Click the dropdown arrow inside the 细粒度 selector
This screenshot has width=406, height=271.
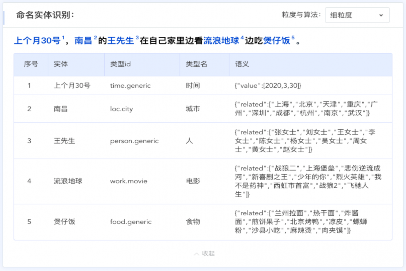pos(381,15)
